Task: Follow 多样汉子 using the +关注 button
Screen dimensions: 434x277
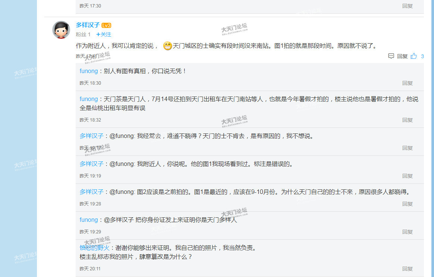Action: (x=104, y=34)
